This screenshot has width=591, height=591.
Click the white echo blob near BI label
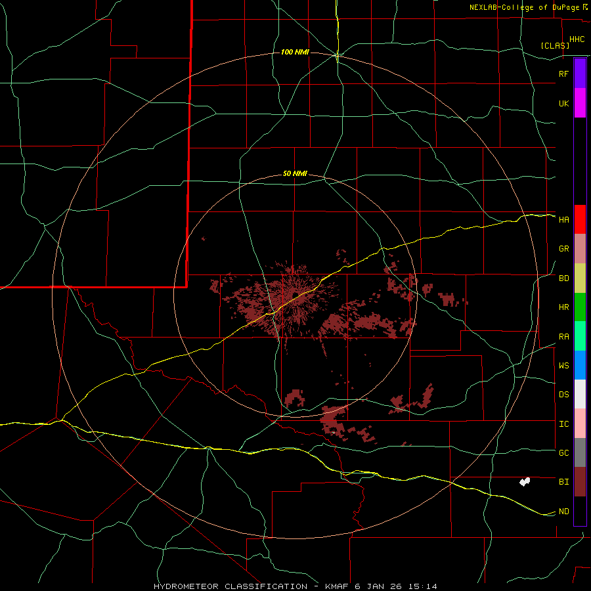[525, 481]
